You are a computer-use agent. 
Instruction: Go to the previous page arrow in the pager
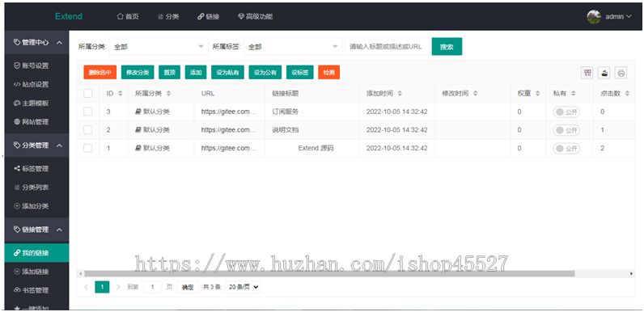[x=86, y=287]
